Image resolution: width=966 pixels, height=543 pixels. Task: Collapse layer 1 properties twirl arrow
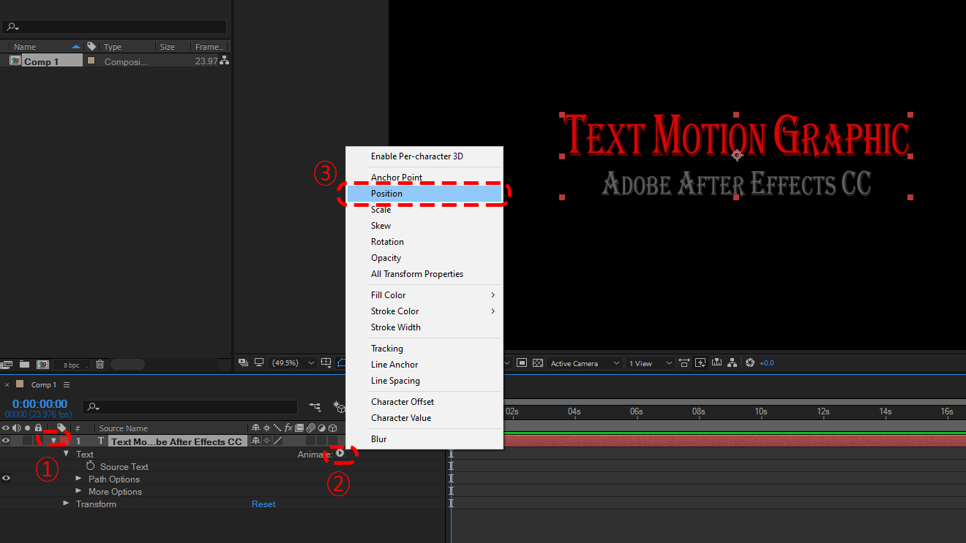coord(53,441)
